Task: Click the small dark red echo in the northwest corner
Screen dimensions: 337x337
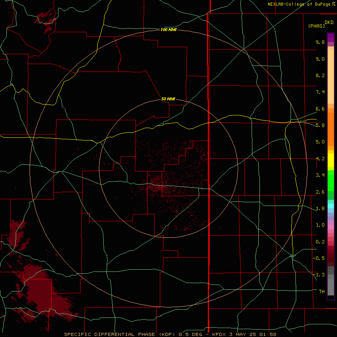Action: (45, 21)
